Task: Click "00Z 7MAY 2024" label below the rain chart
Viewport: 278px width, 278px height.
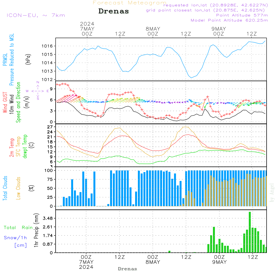Action: pyautogui.click(x=86, y=262)
